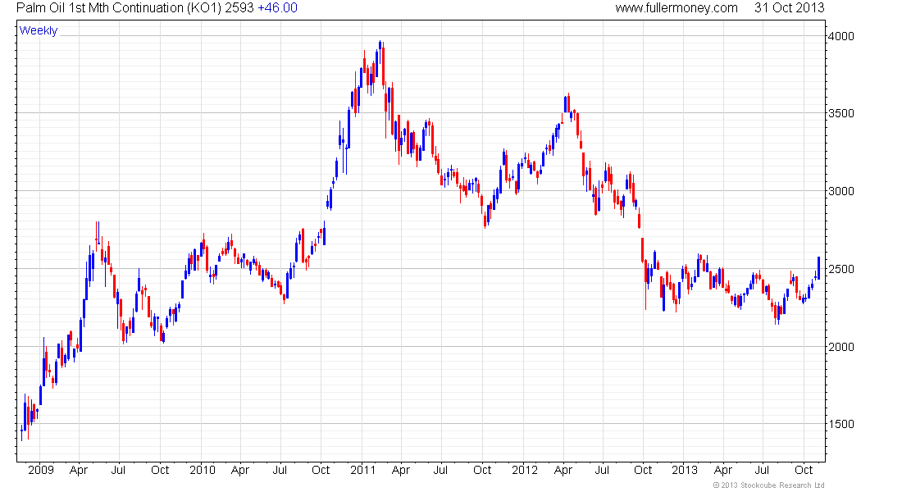The image size is (902, 492).
Task: Click the final Oct label under latest candles
Action: (804, 470)
